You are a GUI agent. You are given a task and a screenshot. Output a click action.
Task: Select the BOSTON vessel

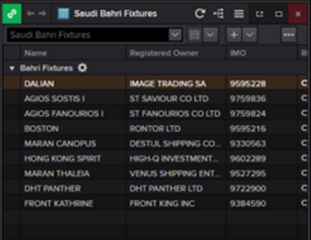point(42,129)
